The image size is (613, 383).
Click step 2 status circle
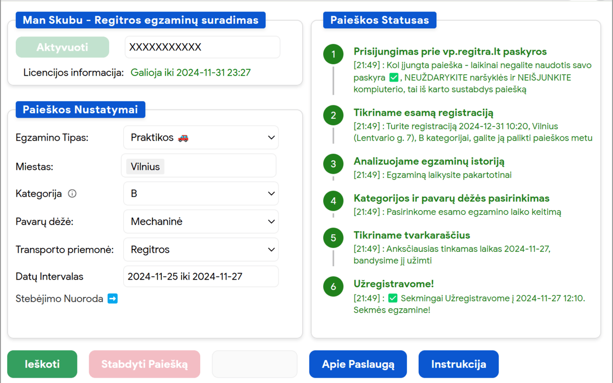[333, 115]
